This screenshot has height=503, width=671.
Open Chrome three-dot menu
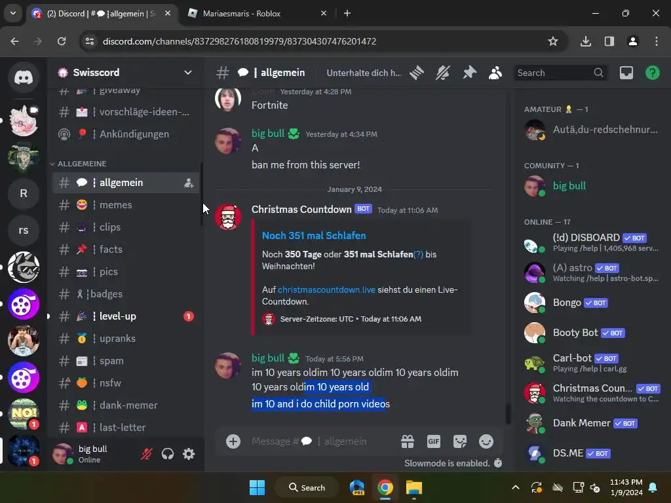point(657,41)
